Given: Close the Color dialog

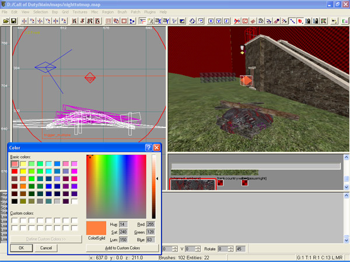Looking at the screenshot, I should tap(157, 147).
